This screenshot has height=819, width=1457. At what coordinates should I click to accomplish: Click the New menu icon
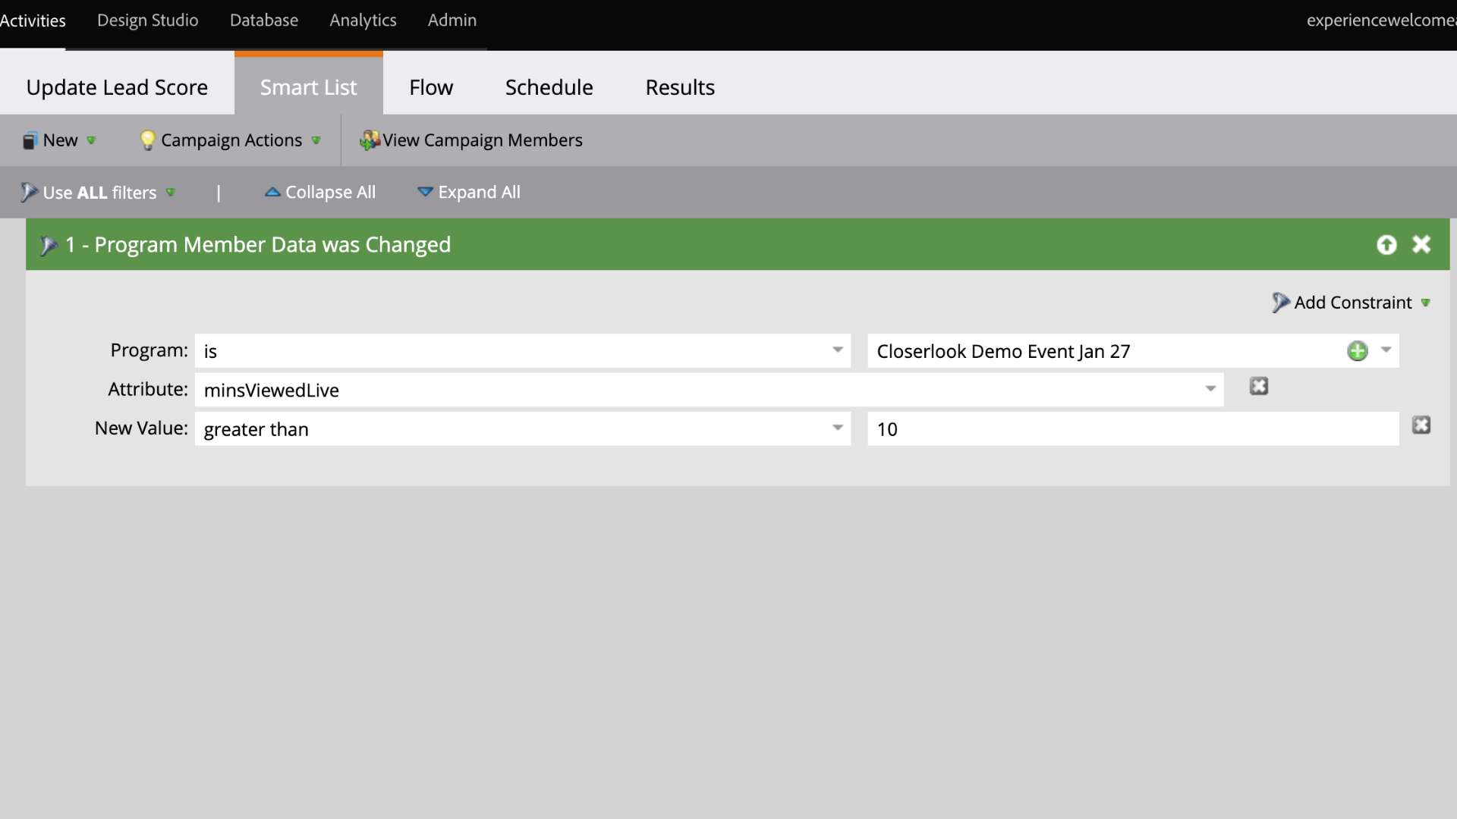click(30, 140)
